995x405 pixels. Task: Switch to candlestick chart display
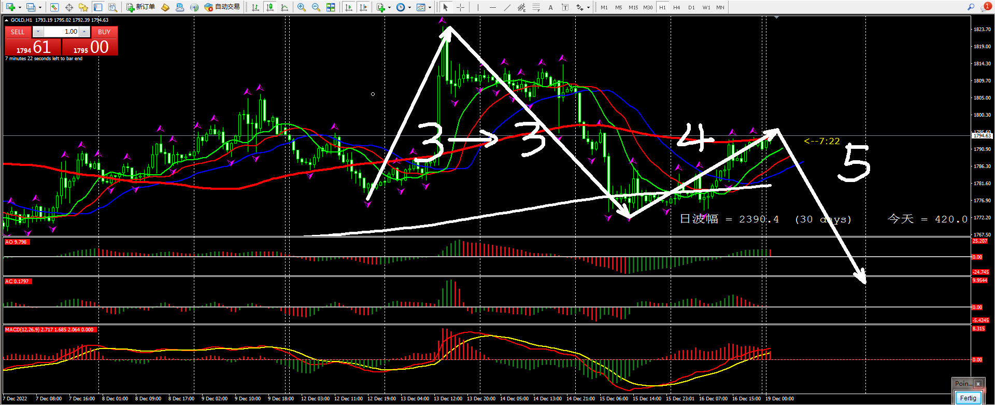pyautogui.click(x=270, y=7)
